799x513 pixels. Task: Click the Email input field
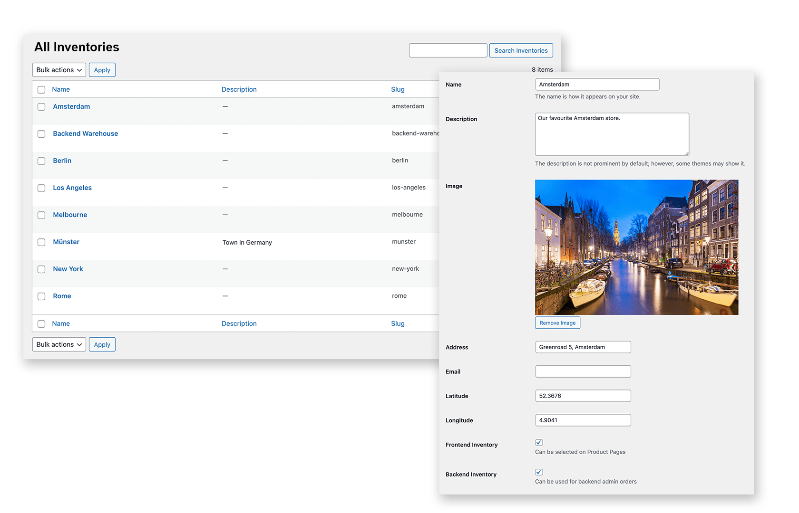583,371
